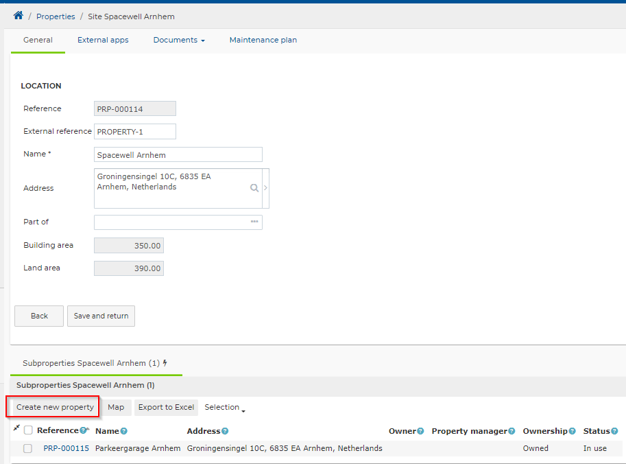The height and width of the screenshot is (464, 626).
Task: Click the help icon beside Property manager
Action: 511,431
